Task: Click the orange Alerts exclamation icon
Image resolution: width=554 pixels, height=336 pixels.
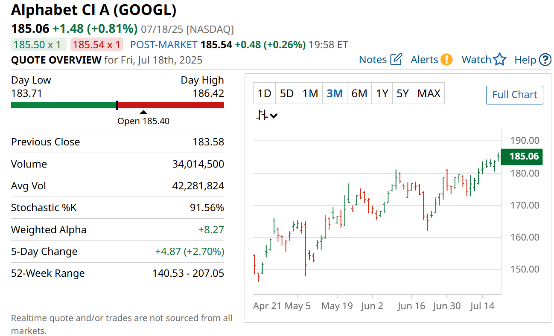Action: [x=446, y=59]
